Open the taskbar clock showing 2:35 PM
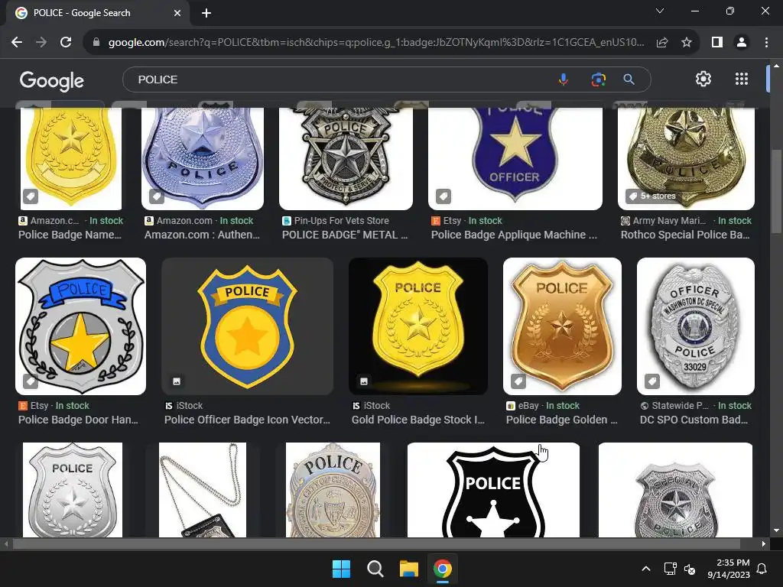Screen dimensions: 783x587 point(729,569)
